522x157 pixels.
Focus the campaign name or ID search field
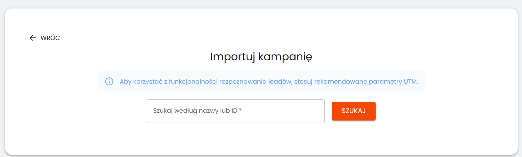[235, 111]
